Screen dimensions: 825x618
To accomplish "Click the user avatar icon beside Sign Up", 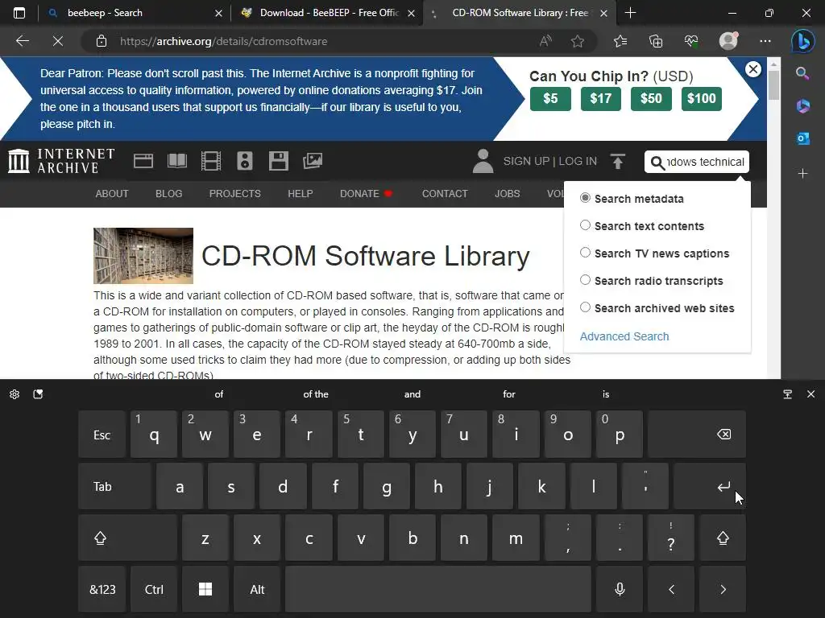I will click(483, 161).
